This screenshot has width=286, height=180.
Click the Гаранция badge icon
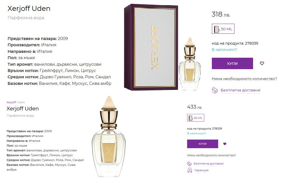[190, 170]
